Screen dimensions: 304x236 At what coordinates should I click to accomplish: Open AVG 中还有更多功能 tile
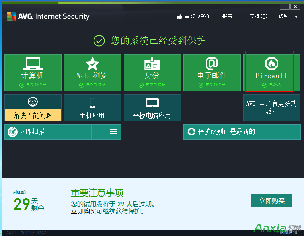click(272, 107)
